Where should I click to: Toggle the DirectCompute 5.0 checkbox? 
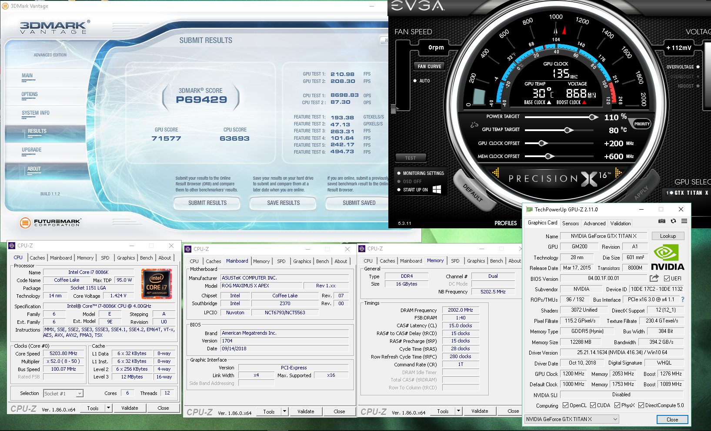642,405
